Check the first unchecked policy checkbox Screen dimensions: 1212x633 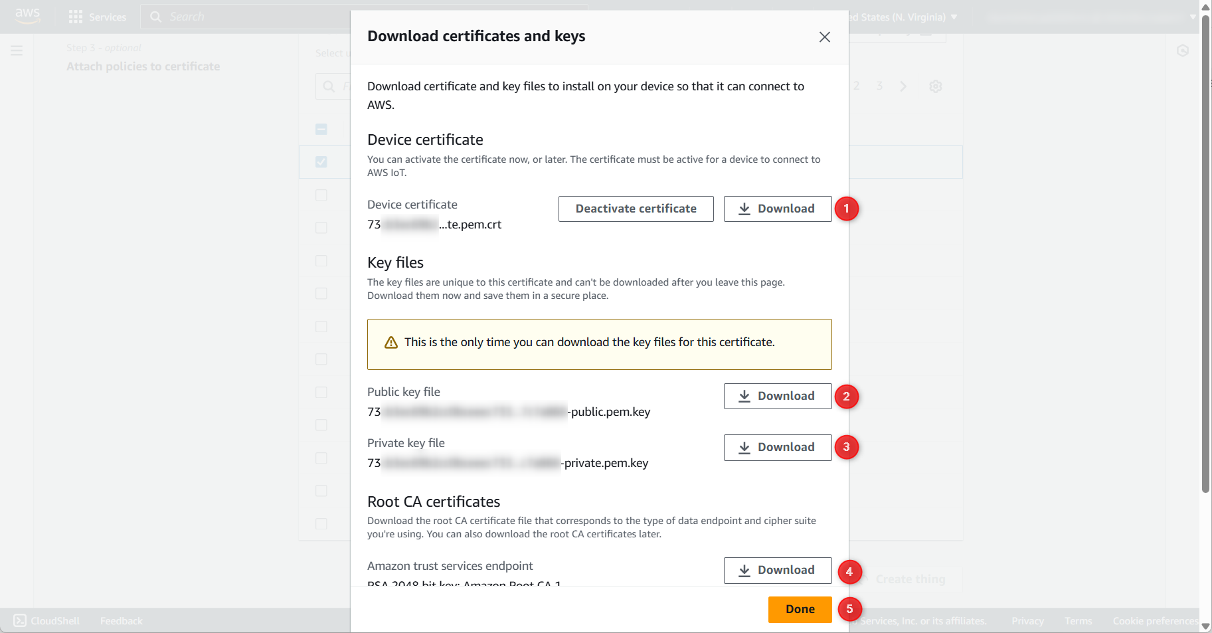pyautogui.click(x=321, y=195)
